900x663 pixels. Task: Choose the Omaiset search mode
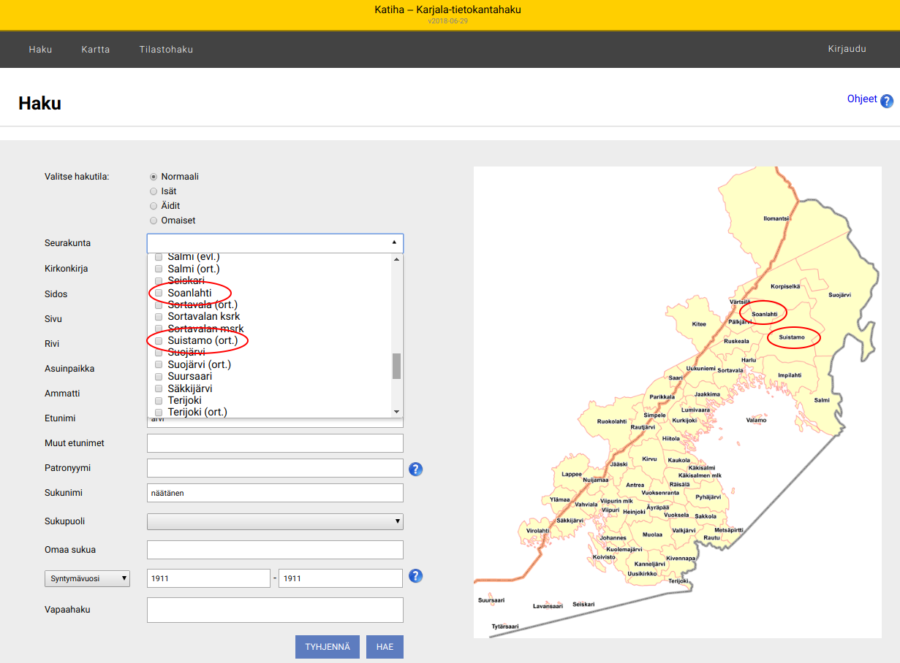click(154, 221)
